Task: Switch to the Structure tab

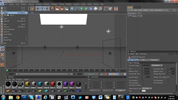Action: click(x=137, y=7)
